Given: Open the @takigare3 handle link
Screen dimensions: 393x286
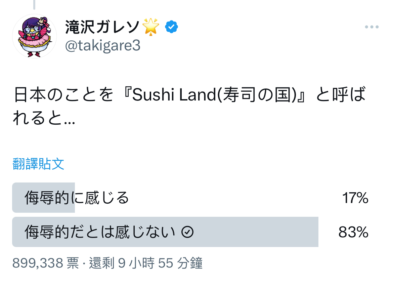Looking at the screenshot, I should pos(103,46).
